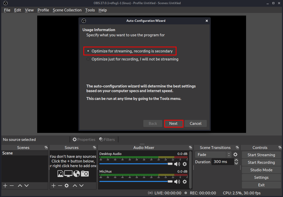Screen dimensions: 283x197
Task: Open the Fade transition dropdown
Action: [x=213, y=155]
